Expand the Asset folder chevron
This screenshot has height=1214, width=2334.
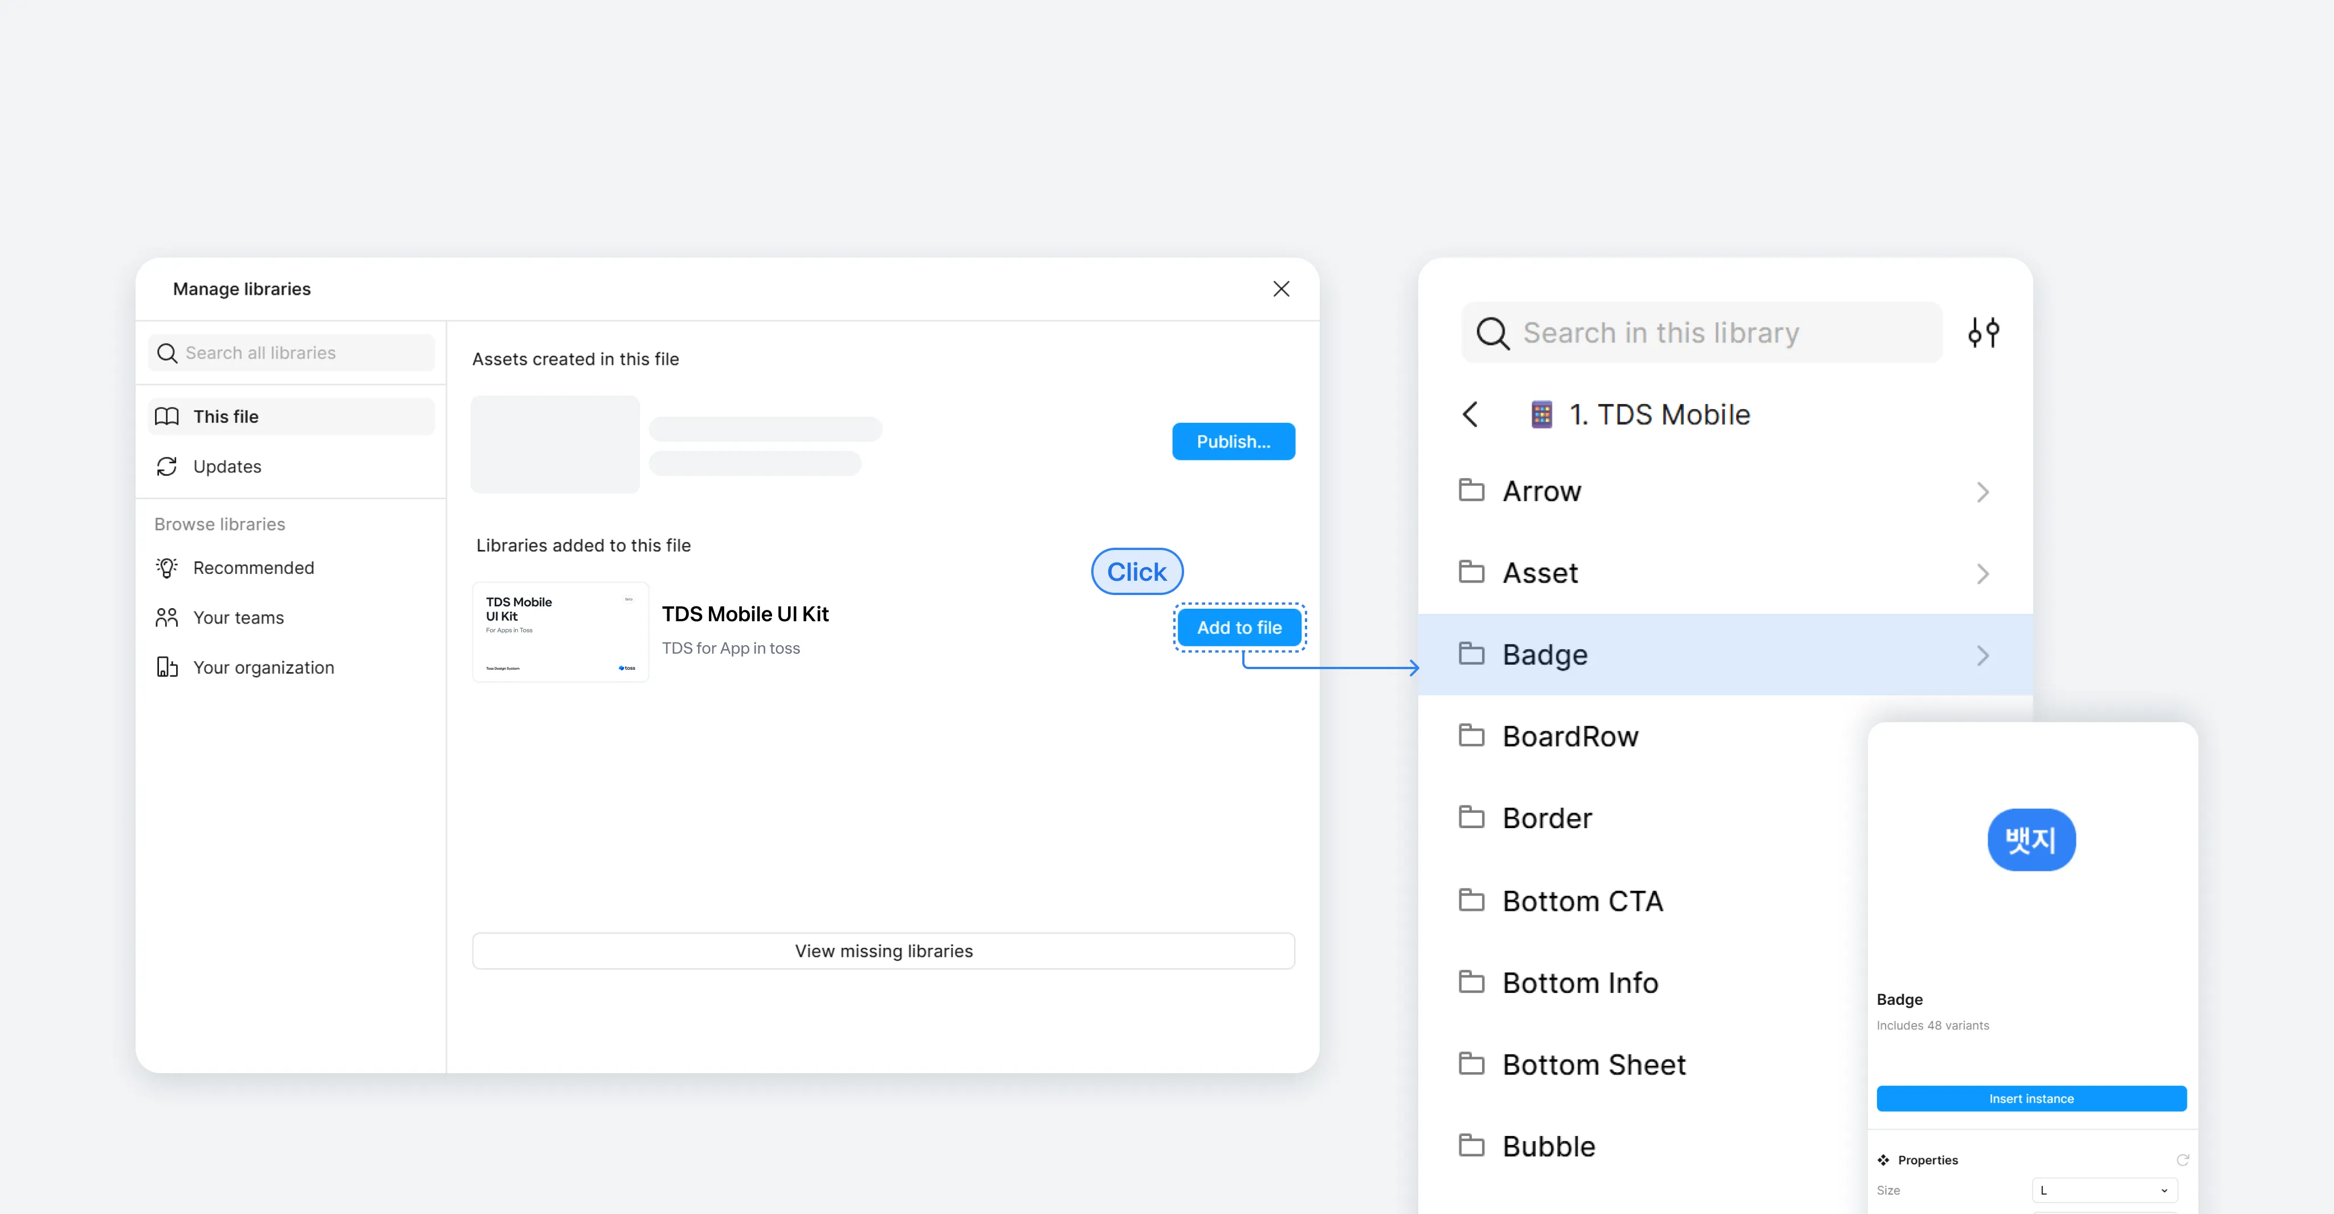coord(1982,573)
